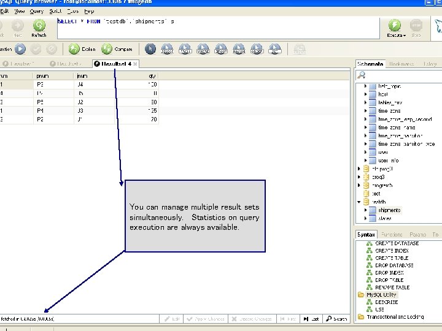Screen dimensions: 442x331
Task: Click the testdb database icon
Action: [366, 202]
